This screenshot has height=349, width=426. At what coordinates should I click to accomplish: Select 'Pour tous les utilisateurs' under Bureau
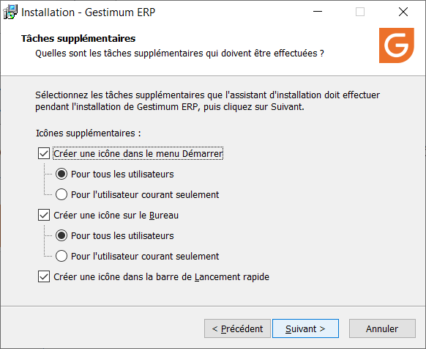coord(61,235)
